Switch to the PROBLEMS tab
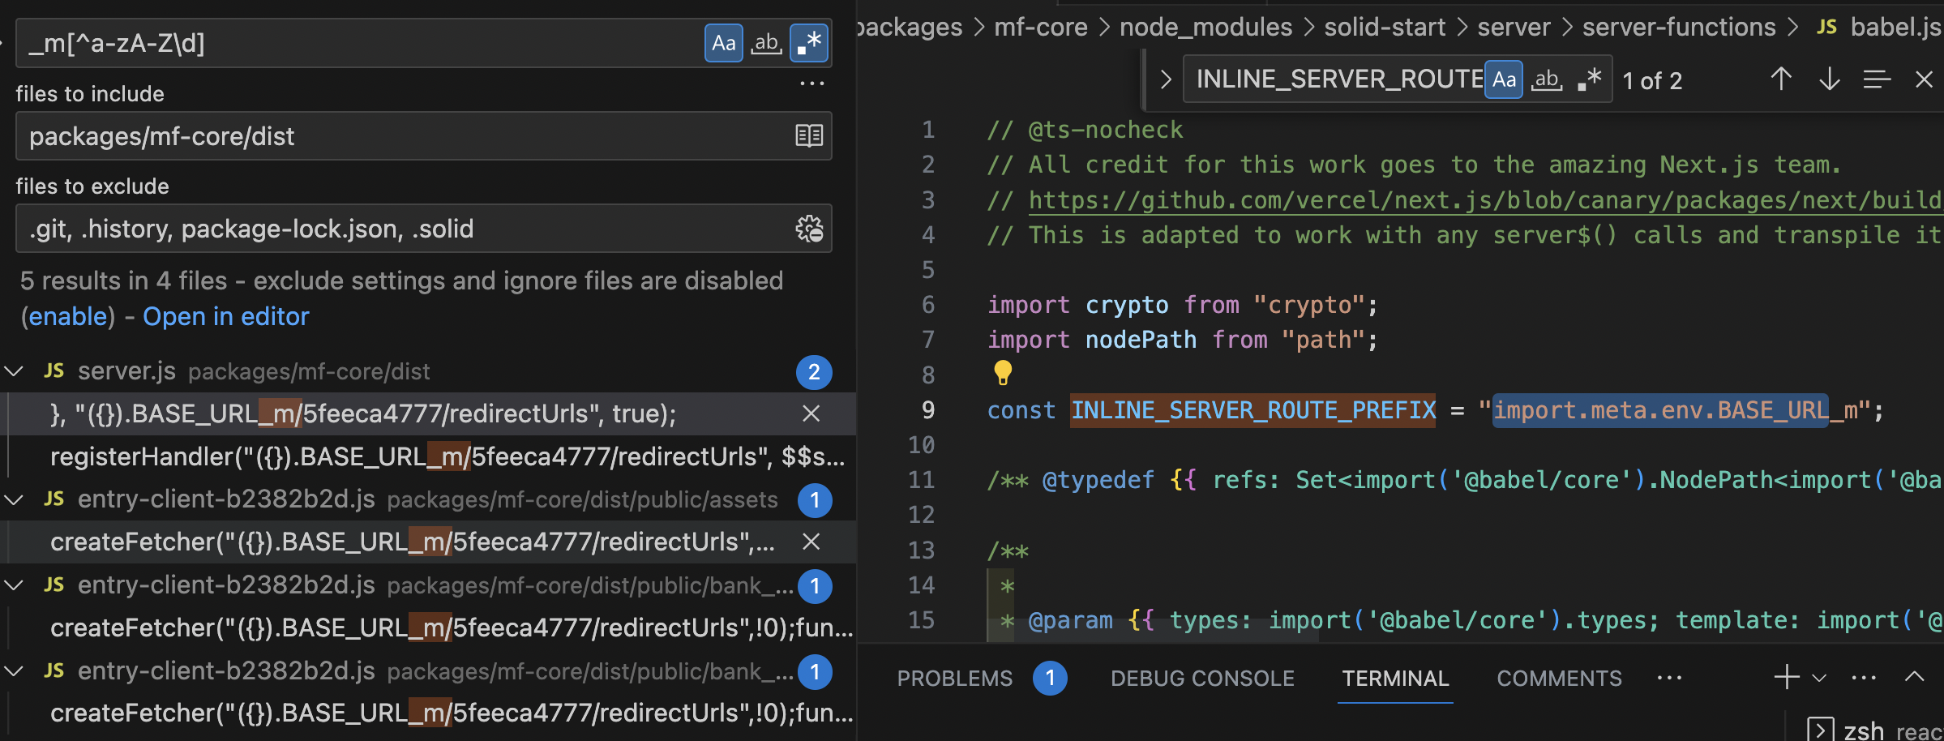The image size is (1944, 741). pos(954,678)
